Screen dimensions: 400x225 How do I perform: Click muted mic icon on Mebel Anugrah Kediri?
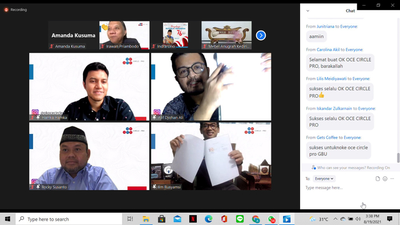click(x=204, y=46)
